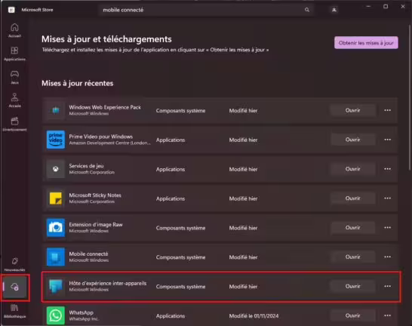The height and width of the screenshot is (326, 412).
Task: Select the Services de jeu title
Action: tap(86, 166)
